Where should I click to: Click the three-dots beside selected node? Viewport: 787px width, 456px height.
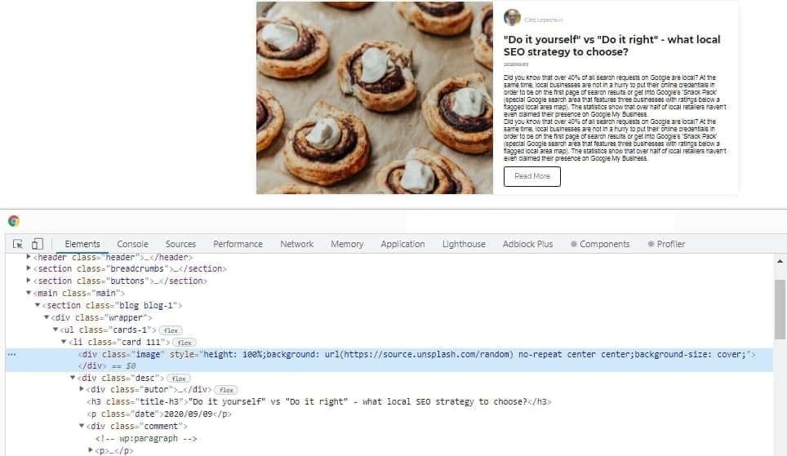[11, 355]
